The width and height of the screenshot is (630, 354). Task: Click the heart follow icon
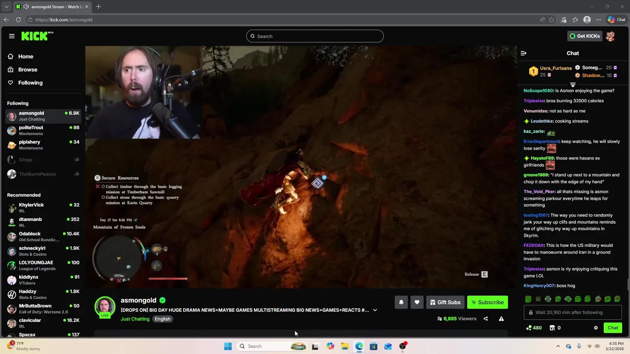417,302
